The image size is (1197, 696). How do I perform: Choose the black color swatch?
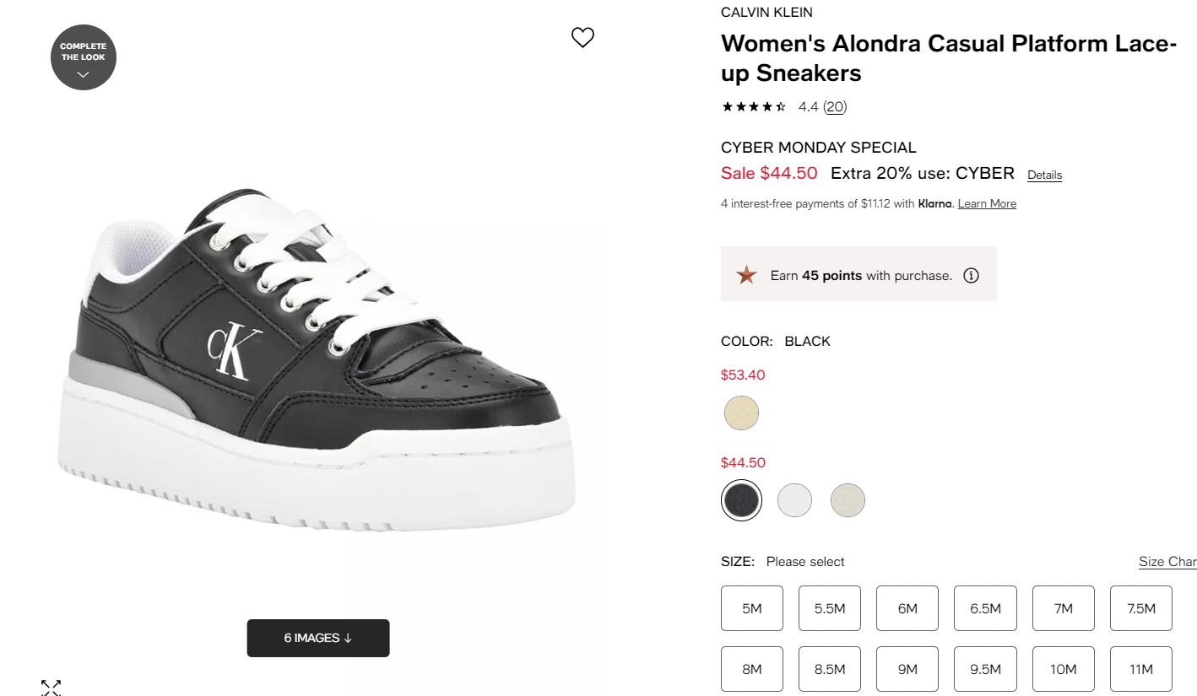[741, 500]
